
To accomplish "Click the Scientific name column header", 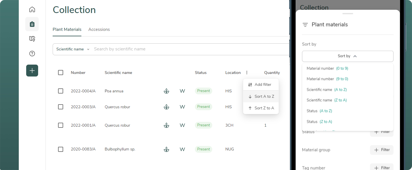I will (x=118, y=73).
